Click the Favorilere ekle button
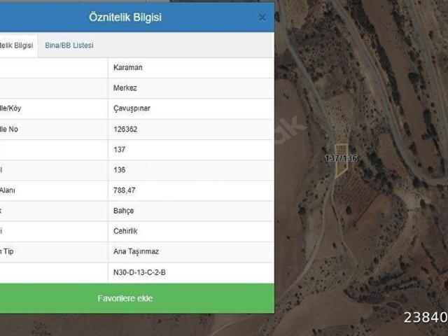 [137, 298]
